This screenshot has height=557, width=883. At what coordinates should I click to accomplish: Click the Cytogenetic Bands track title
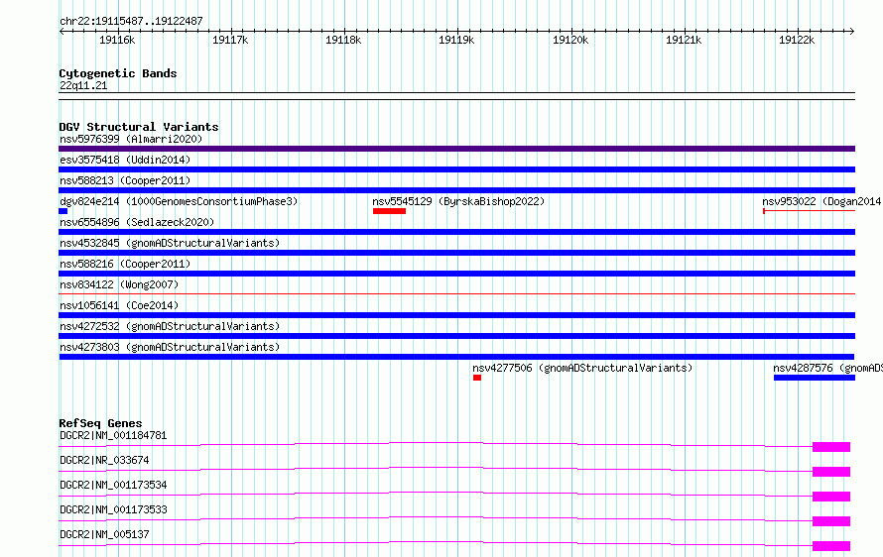[x=118, y=73]
